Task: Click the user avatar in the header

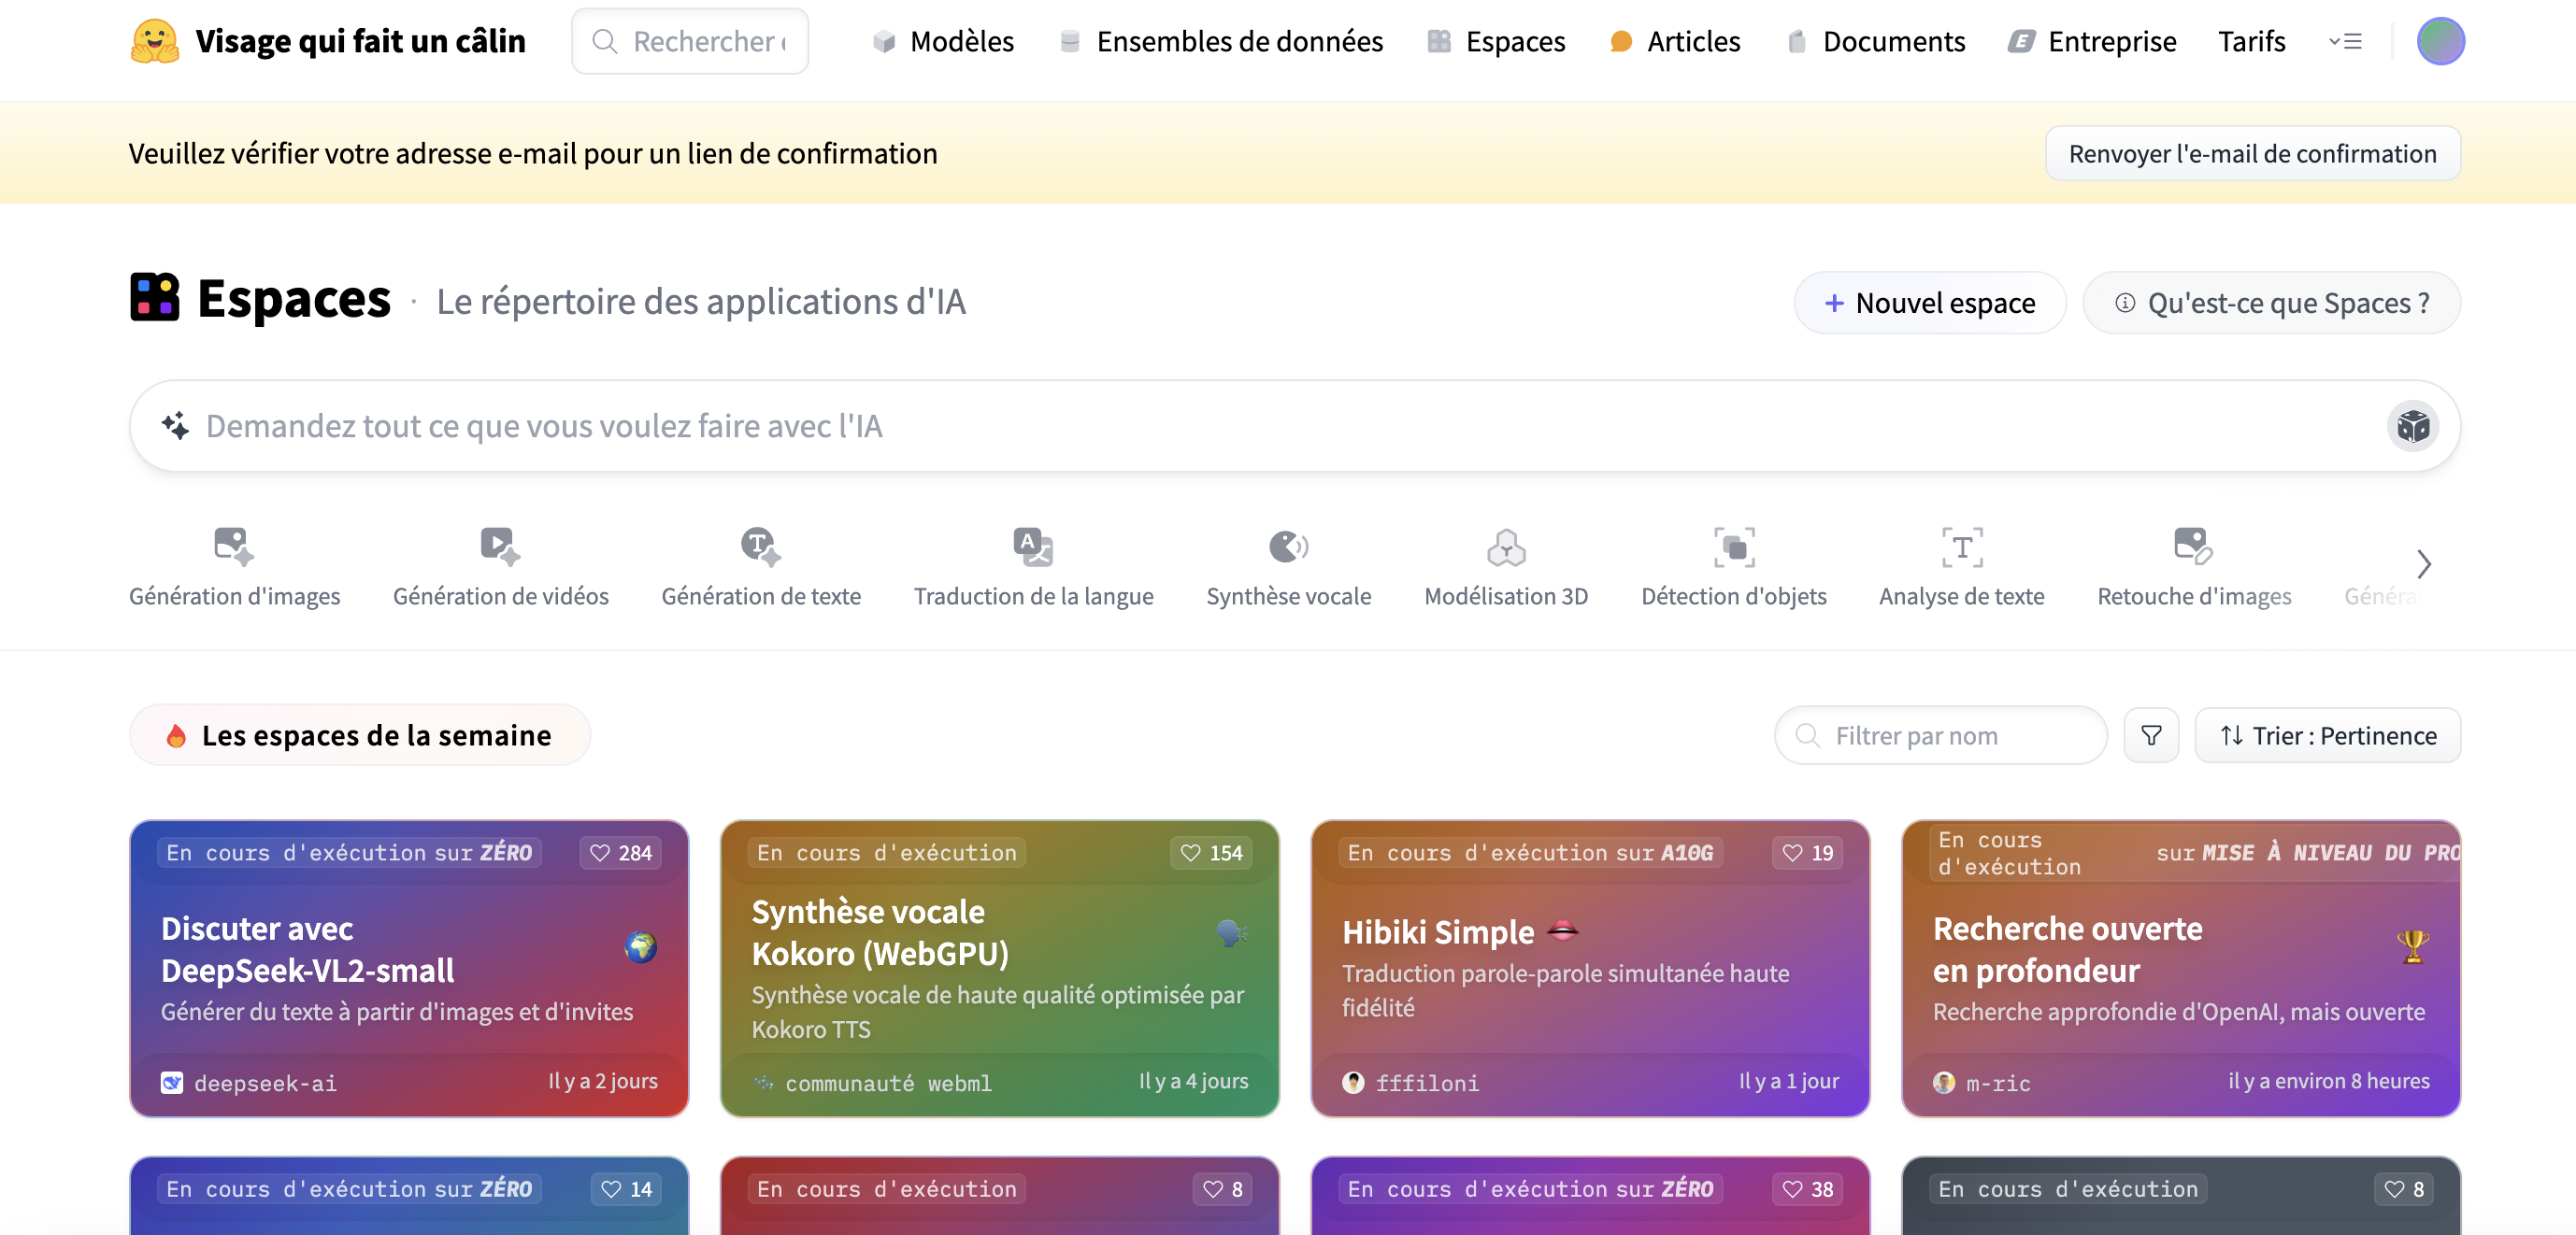Action: pos(2440,41)
